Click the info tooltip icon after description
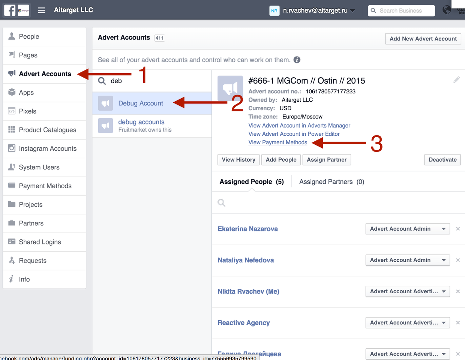Viewport: 465px width, 360px height. [x=297, y=60]
